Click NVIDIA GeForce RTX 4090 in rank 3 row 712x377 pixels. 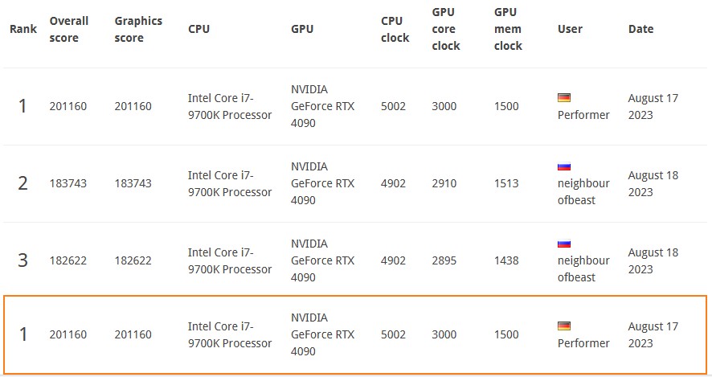(322, 260)
